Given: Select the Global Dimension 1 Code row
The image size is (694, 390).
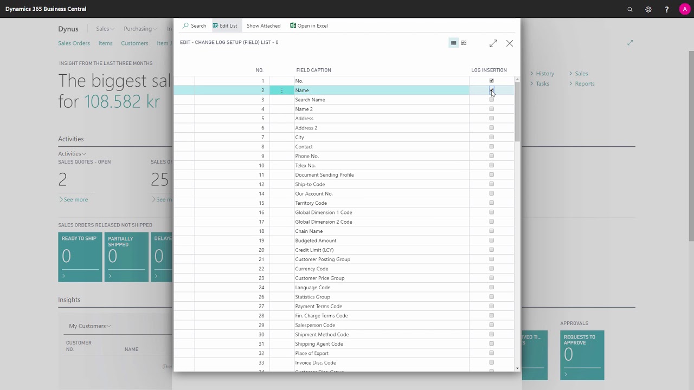Looking at the screenshot, I should pos(344,212).
